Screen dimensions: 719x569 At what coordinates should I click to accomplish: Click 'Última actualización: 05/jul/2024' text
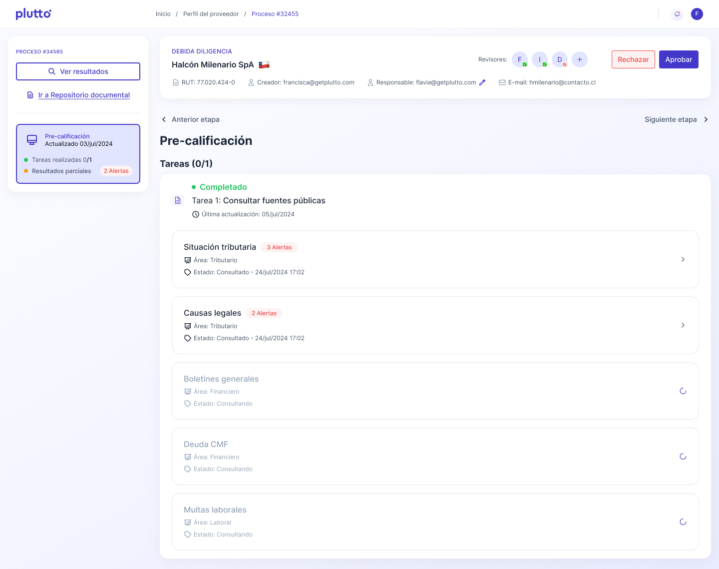tap(248, 214)
